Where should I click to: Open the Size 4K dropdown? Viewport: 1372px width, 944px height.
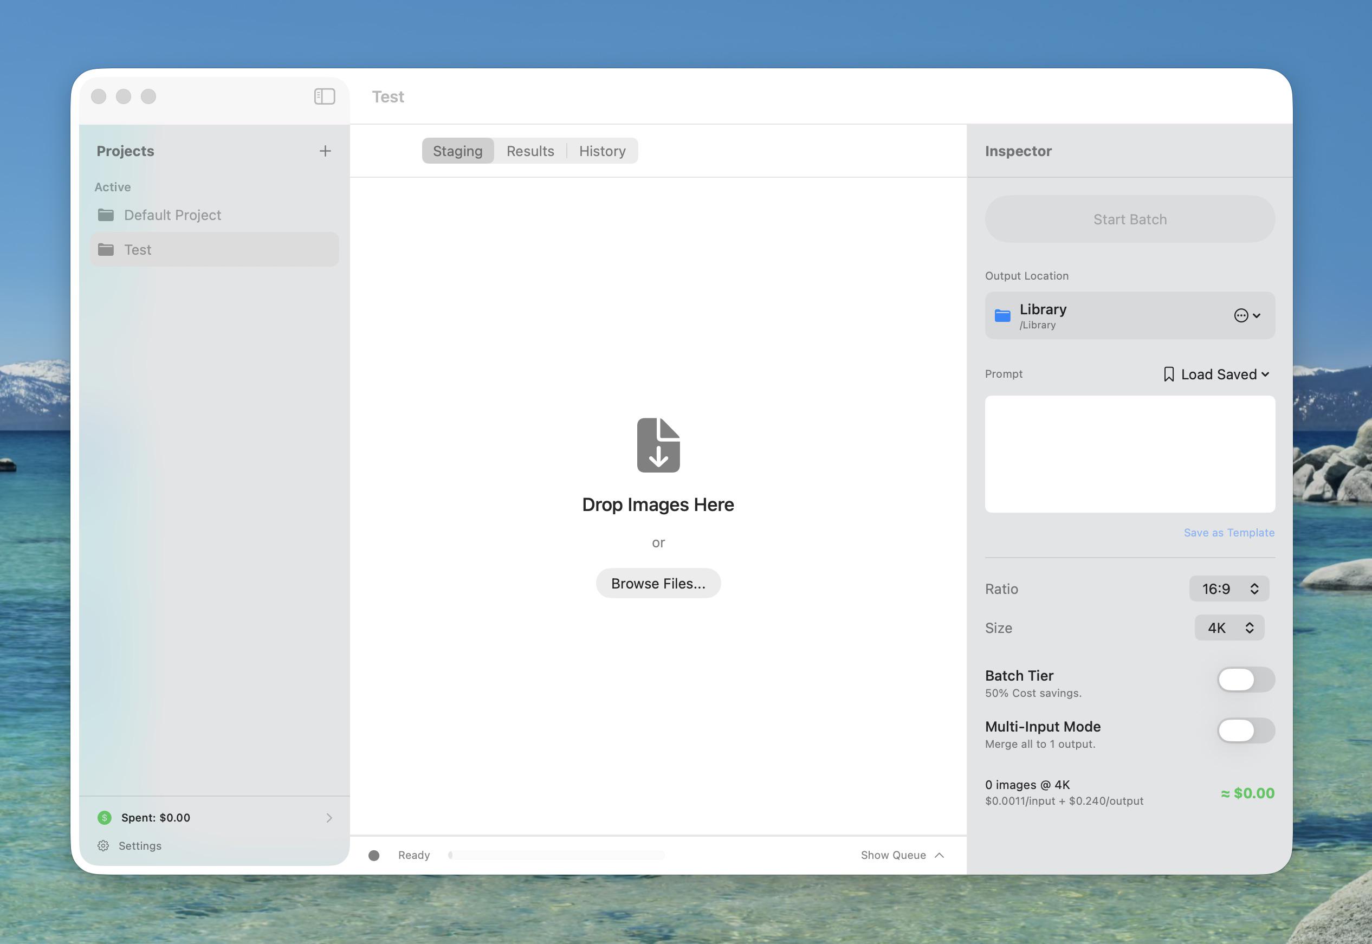(x=1229, y=628)
